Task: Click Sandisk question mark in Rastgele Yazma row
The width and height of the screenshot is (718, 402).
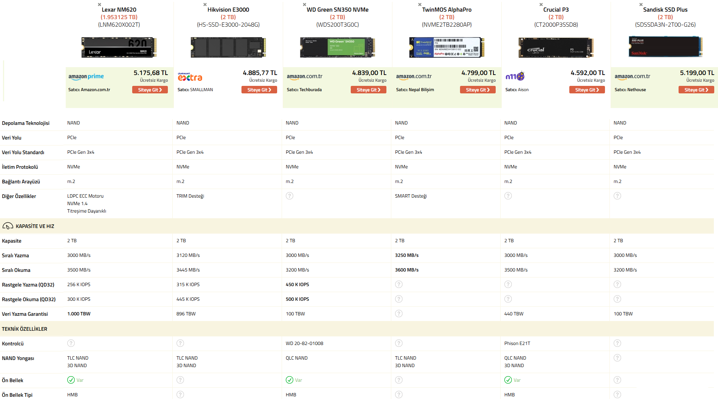Action: [617, 284]
